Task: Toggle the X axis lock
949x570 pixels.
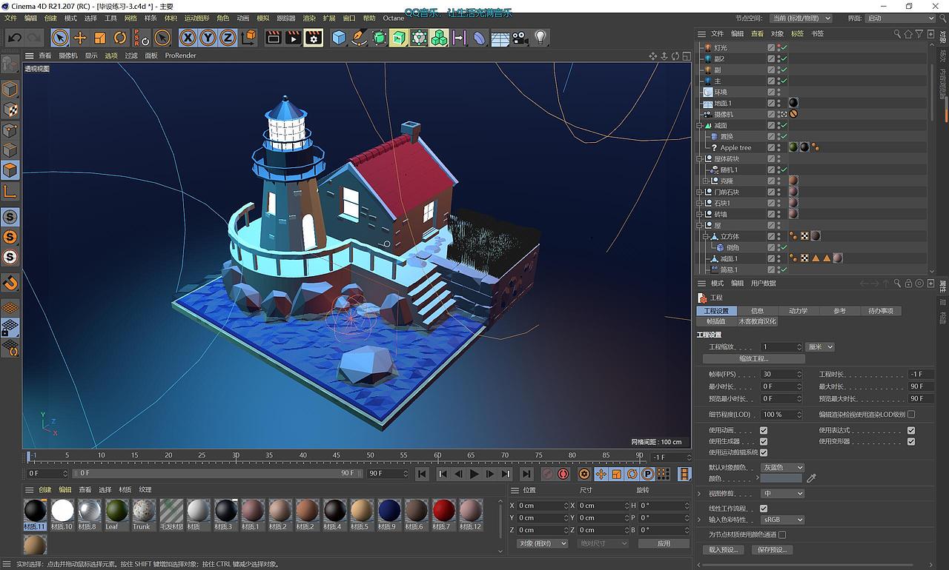Action: tap(188, 38)
